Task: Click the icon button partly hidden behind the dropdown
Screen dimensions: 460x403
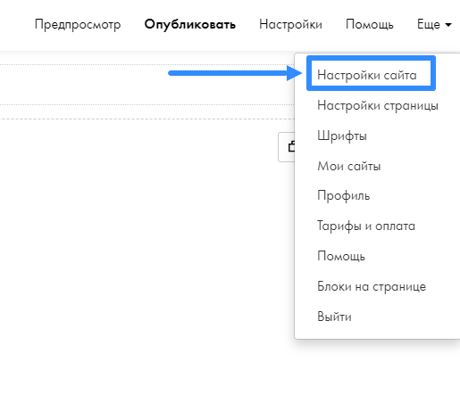Action: (287, 147)
